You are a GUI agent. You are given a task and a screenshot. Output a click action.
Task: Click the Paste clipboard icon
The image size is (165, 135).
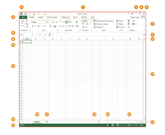coord(23,22)
